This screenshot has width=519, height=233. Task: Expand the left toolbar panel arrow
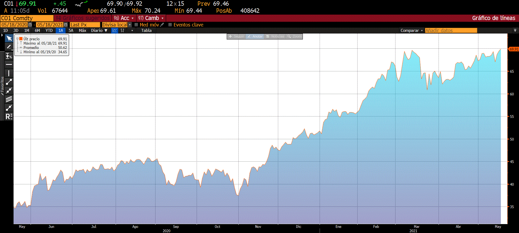point(2,35)
